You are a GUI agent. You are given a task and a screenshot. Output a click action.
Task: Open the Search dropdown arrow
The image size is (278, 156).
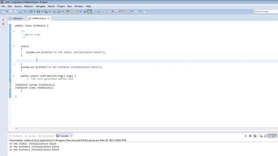(80, 12)
